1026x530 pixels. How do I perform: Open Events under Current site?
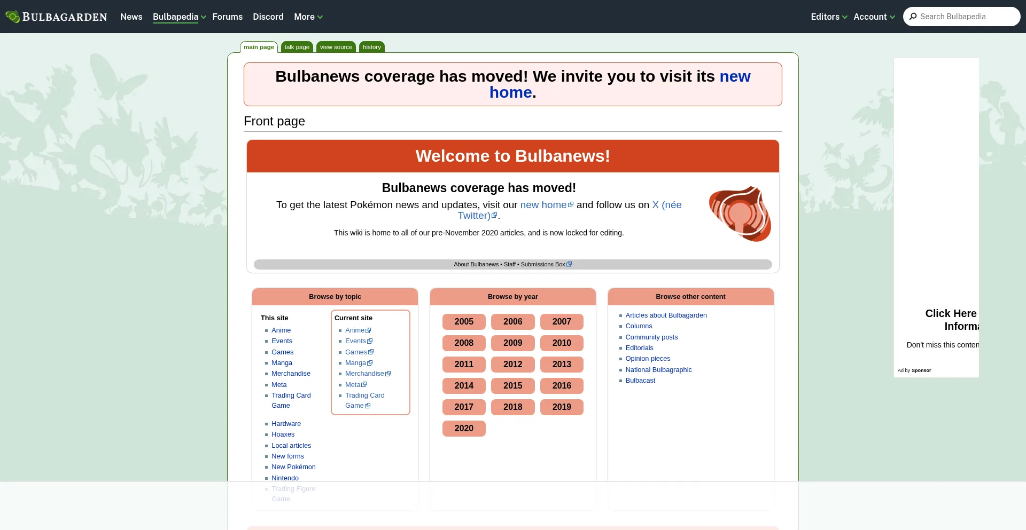click(x=359, y=341)
